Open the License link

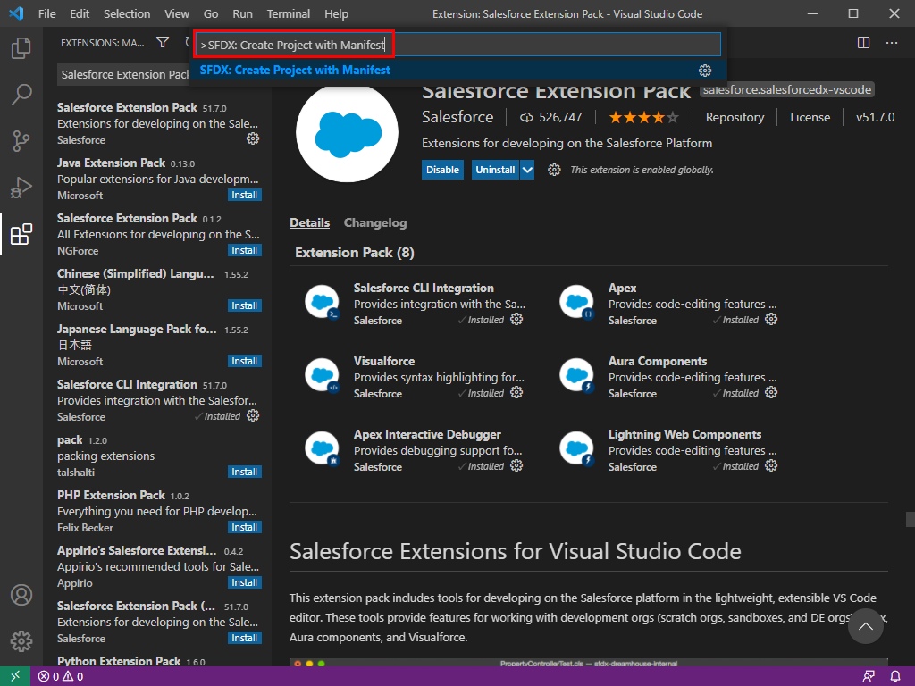810,117
